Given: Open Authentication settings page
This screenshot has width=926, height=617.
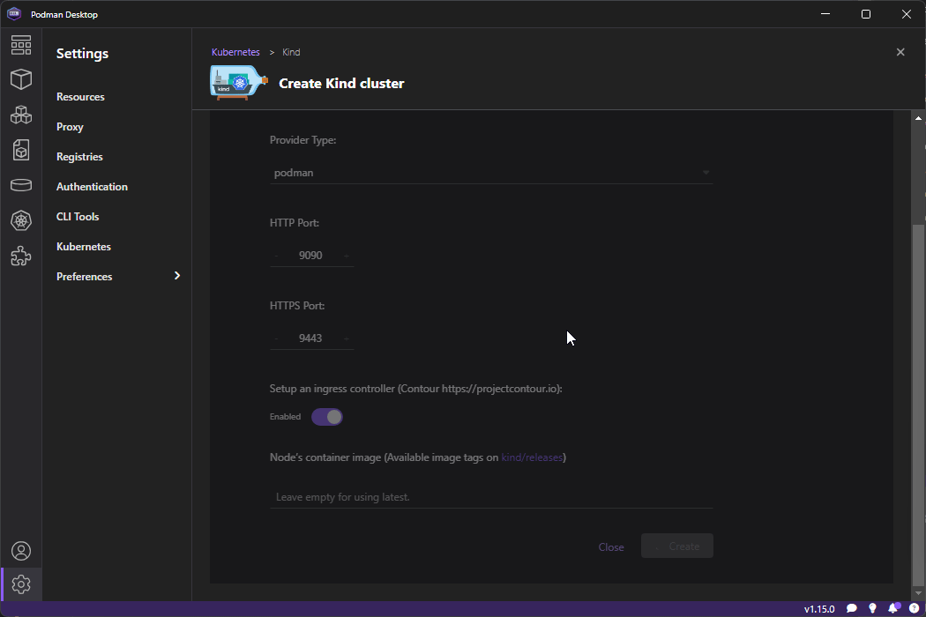Looking at the screenshot, I should point(92,187).
